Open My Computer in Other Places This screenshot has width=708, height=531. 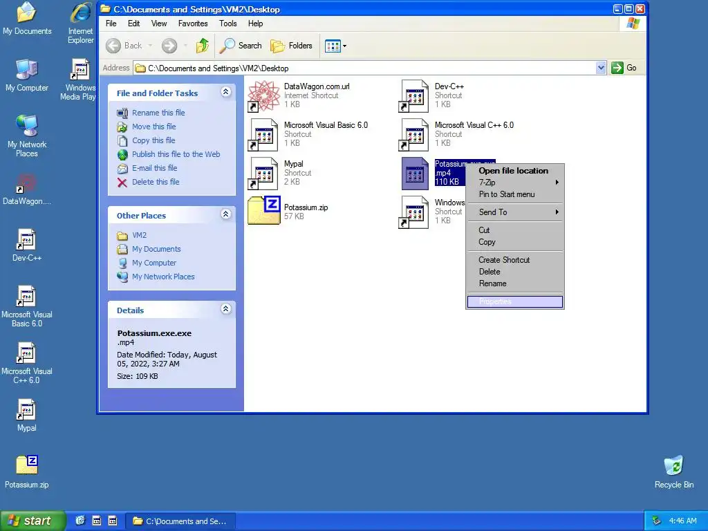(154, 263)
